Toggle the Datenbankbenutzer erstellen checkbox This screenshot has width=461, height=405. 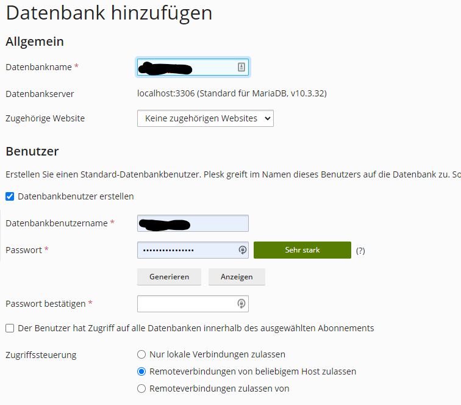click(x=10, y=196)
